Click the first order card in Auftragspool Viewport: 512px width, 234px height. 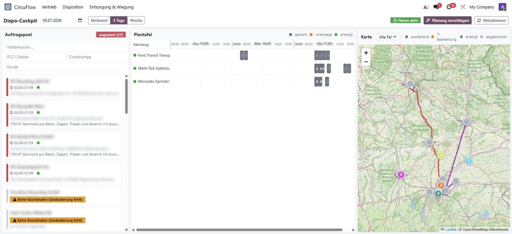[63, 87]
